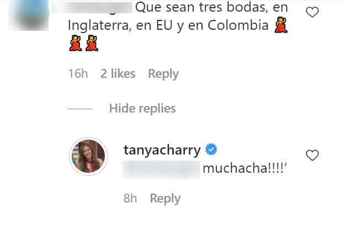This screenshot has width=343, height=229.
Task: Click second dancer emoji on third line
Action: pyautogui.click(x=92, y=43)
